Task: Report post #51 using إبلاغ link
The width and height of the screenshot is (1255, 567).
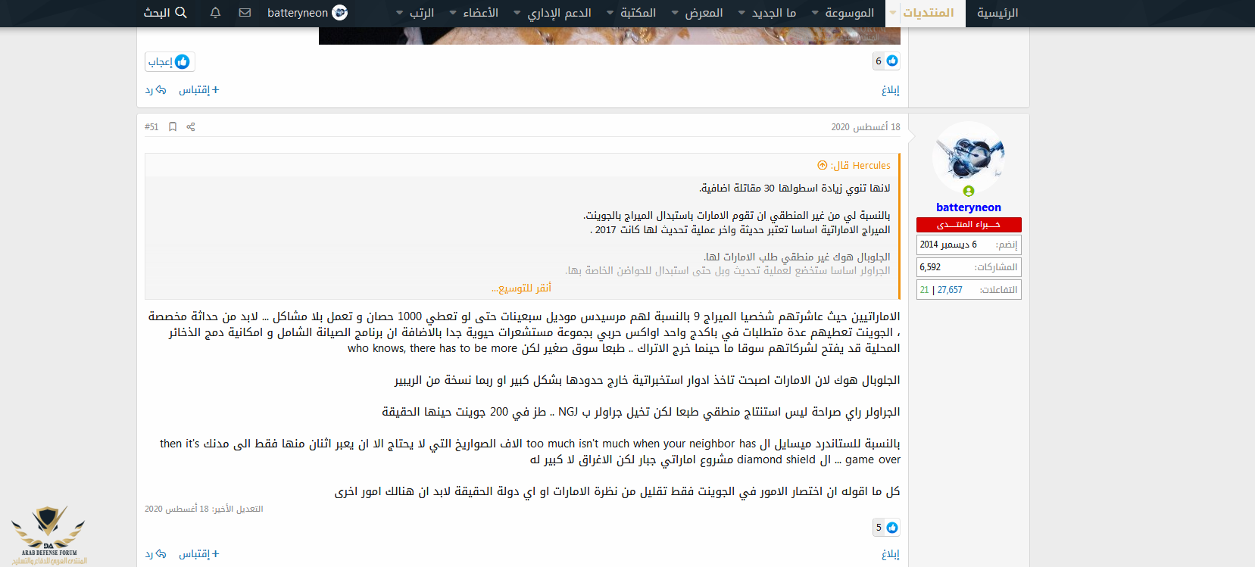Action: point(890,554)
